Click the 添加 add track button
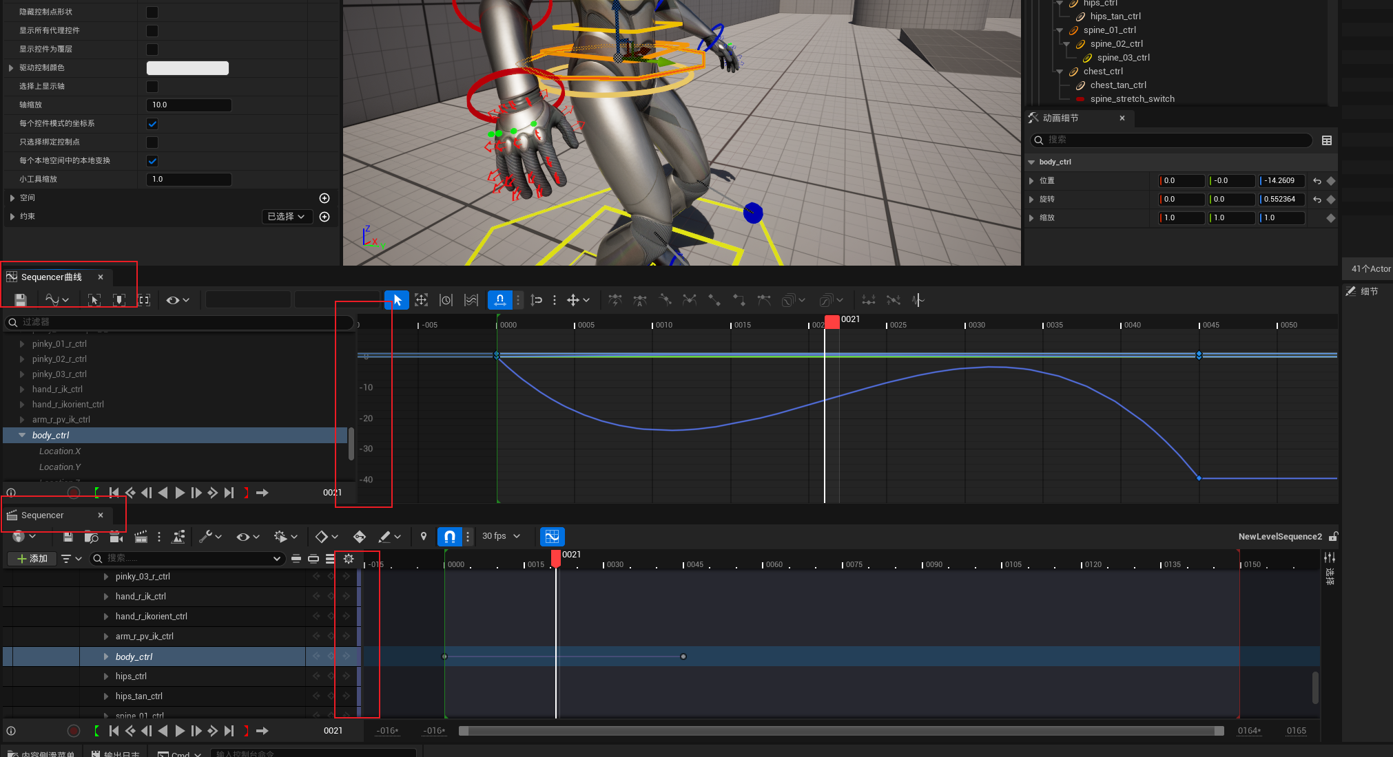This screenshot has width=1393, height=757. click(32, 559)
